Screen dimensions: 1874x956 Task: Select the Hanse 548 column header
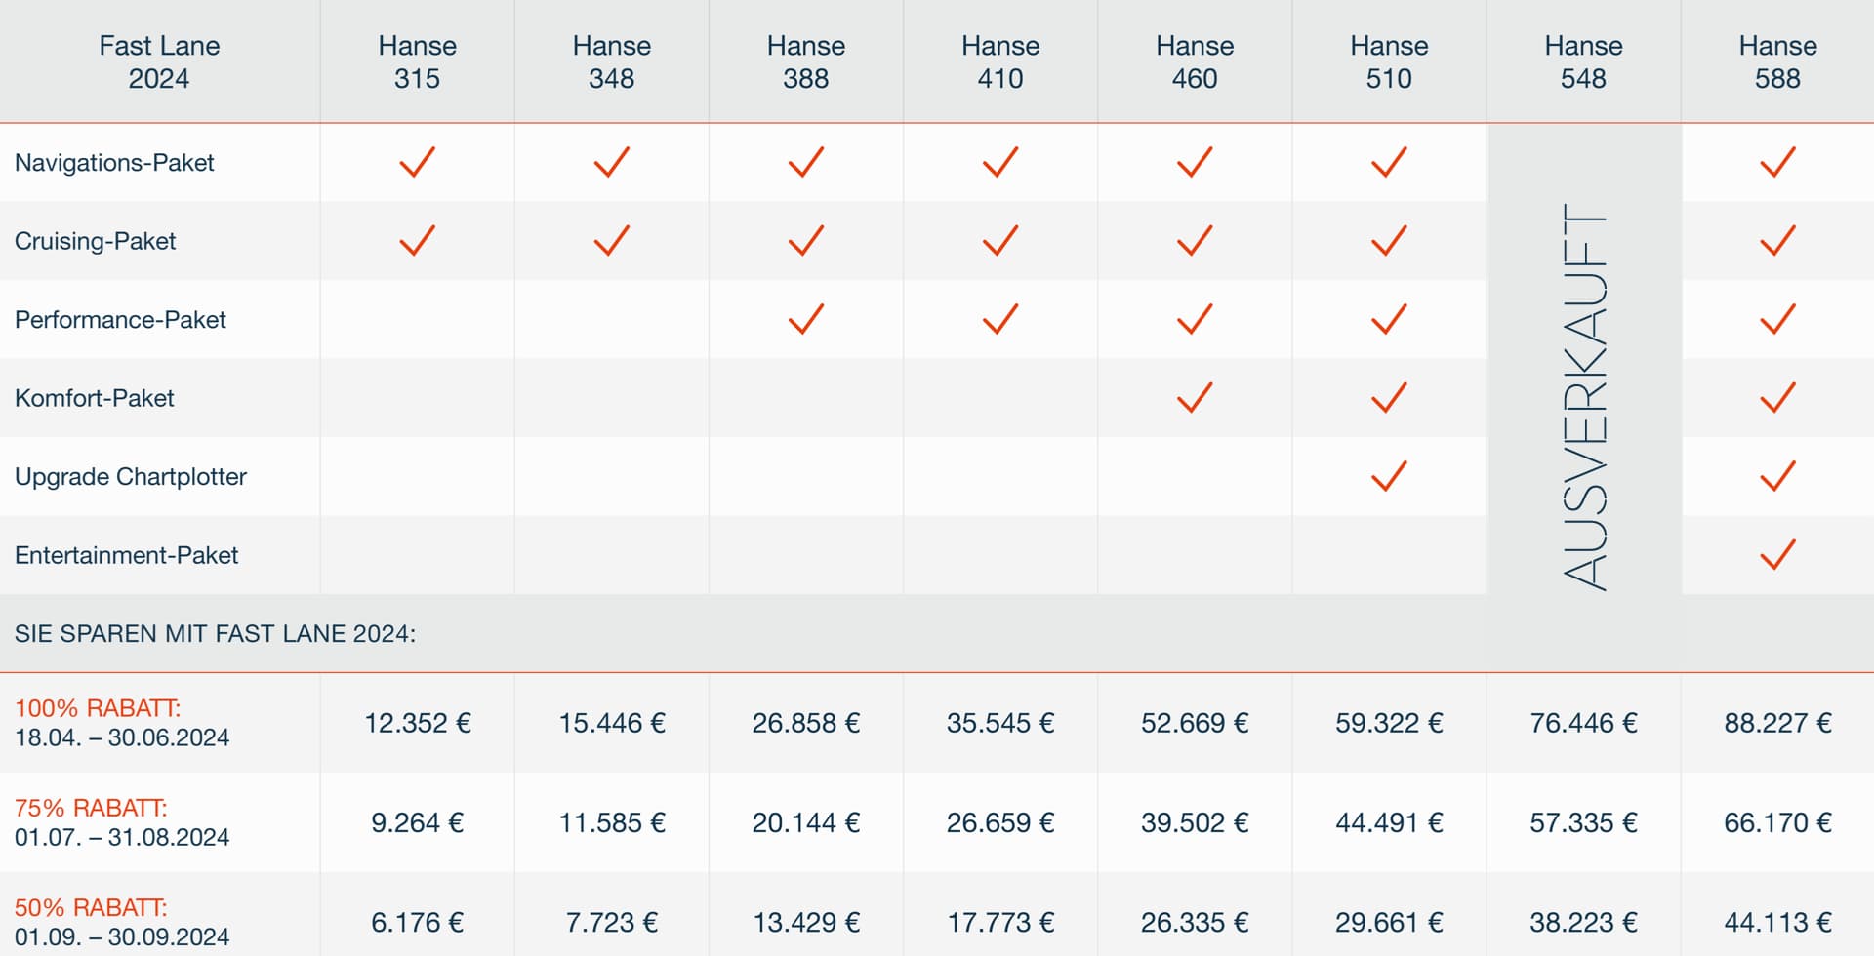click(x=1583, y=61)
